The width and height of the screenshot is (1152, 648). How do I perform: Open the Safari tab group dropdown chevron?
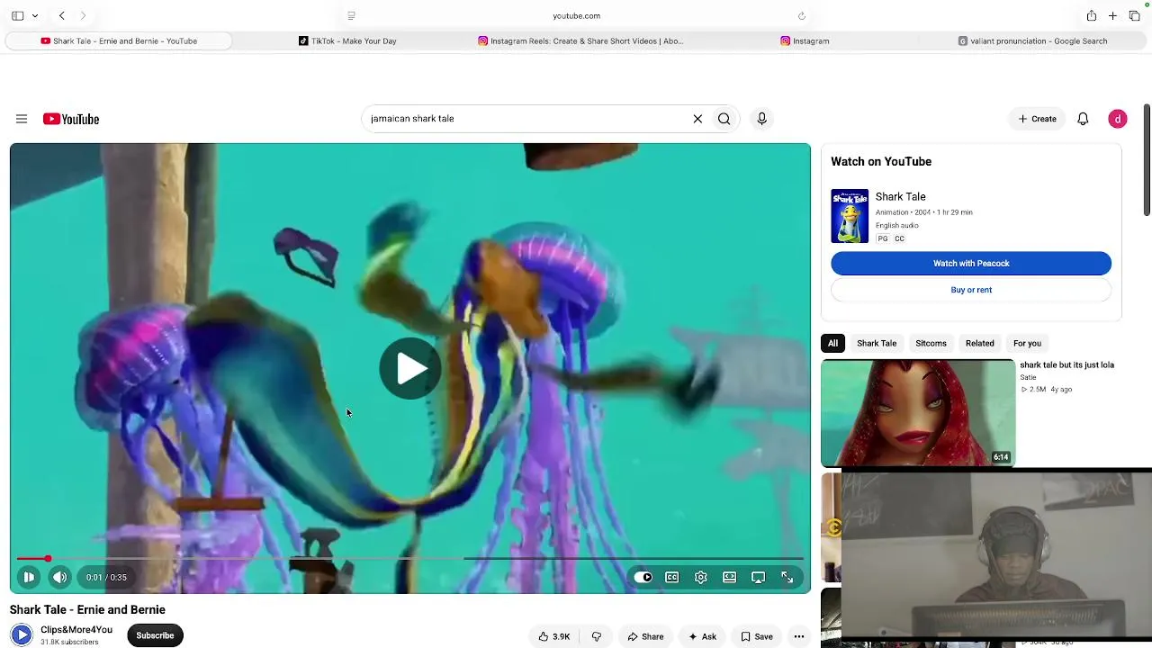[35, 15]
